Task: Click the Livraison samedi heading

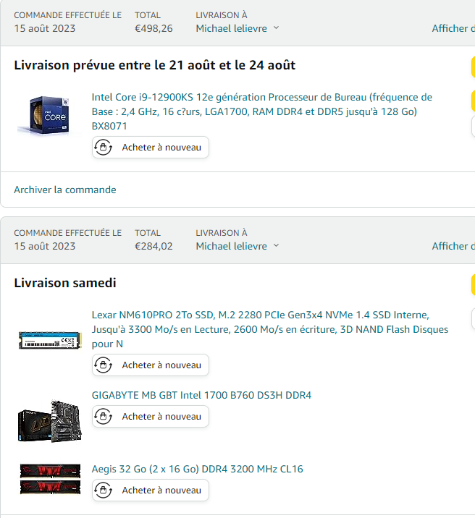Action: point(65,283)
